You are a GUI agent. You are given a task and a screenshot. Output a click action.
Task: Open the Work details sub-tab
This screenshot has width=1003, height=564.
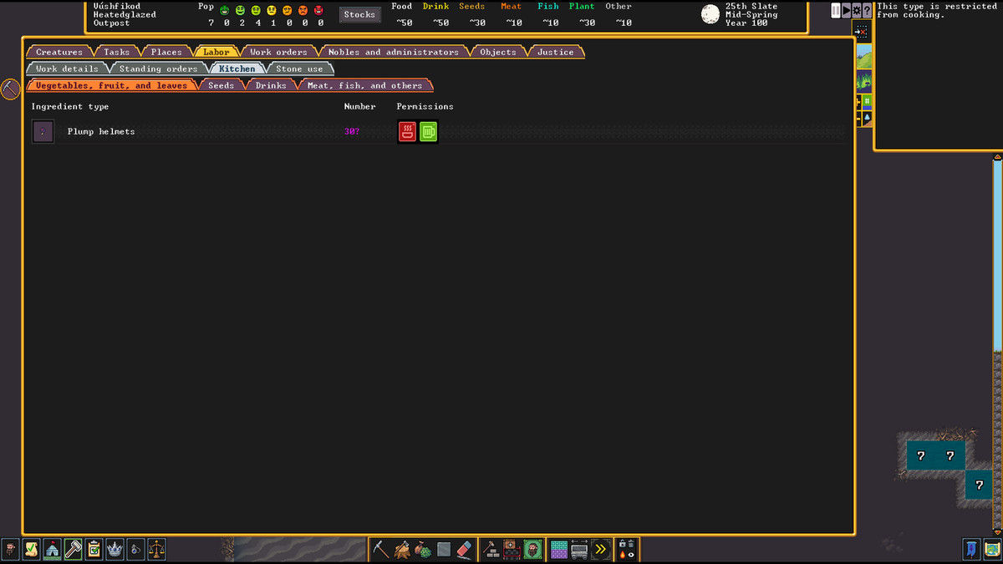pyautogui.click(x=67, y=69)
